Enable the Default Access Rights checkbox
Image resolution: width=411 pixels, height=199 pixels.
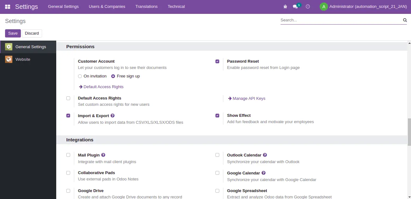68,98
